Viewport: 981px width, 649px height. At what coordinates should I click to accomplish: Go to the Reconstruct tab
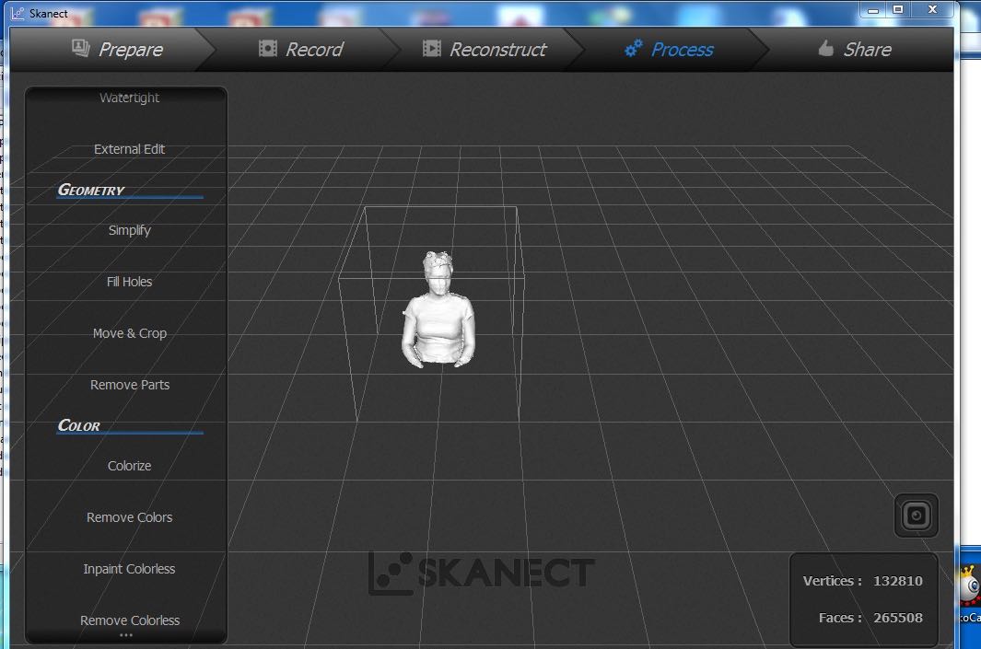[485, 49]
